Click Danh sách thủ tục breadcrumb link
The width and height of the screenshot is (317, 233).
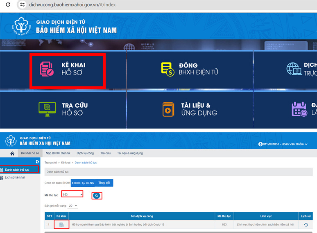click(86, 163)
